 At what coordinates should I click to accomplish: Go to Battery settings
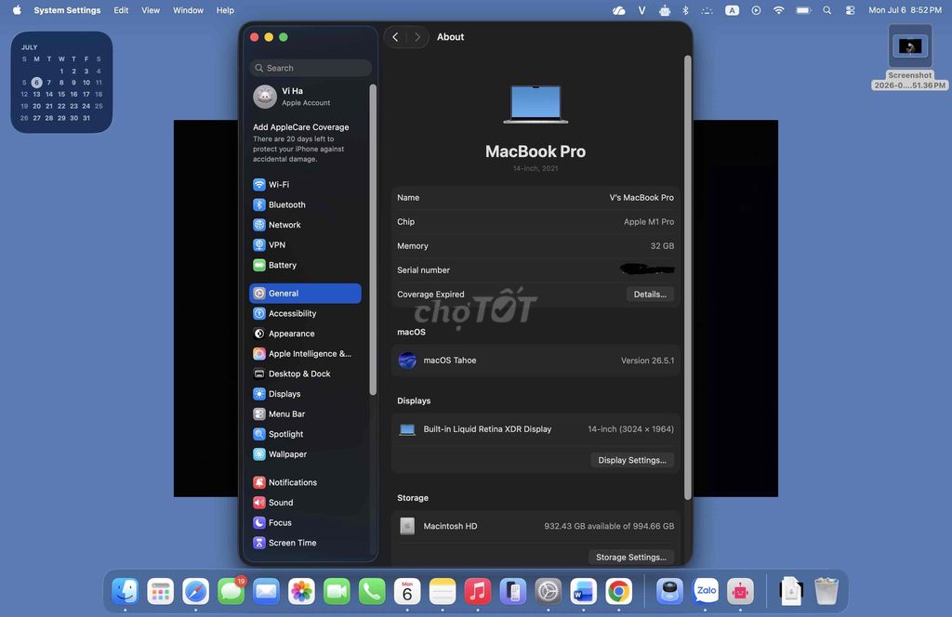305,265
